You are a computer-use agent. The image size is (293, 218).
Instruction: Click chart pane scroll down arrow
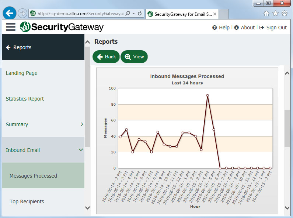[x=287, y=208]
